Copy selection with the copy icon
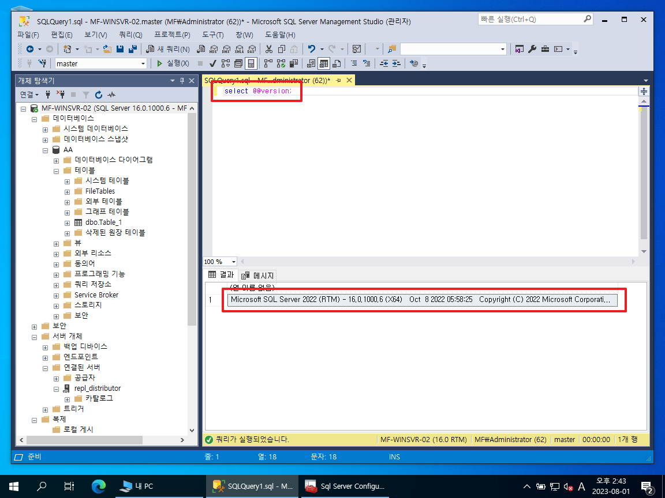665x498 pixels. tap(281, 49)
